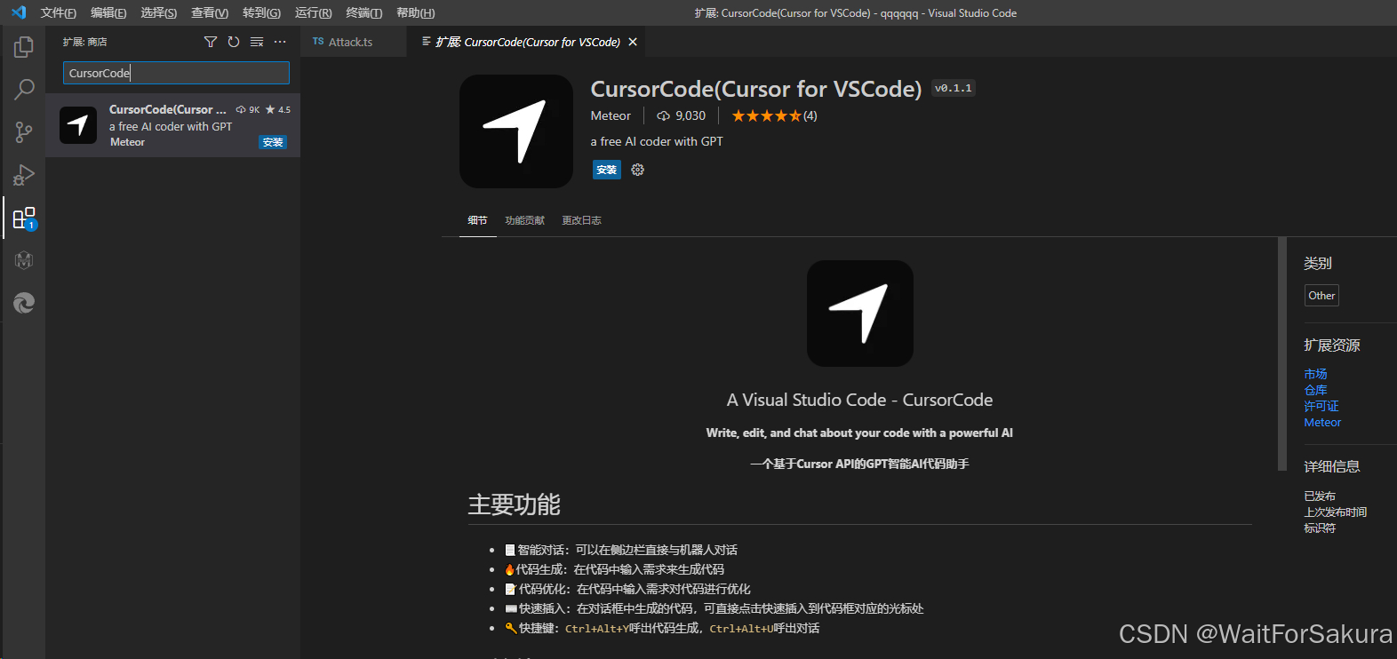Click the 代码优化 feature bullet

pyautogui.click(x=627, y=589)
